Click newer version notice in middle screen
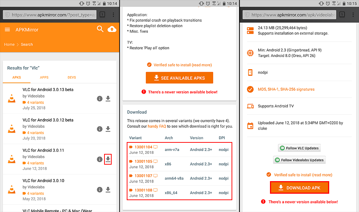Screen dimensions: 359x212 pos(183,92)
